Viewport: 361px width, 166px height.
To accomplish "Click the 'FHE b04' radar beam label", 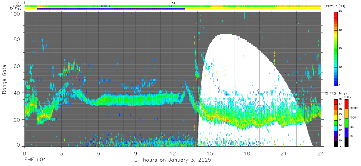I will tap(35, 160).
